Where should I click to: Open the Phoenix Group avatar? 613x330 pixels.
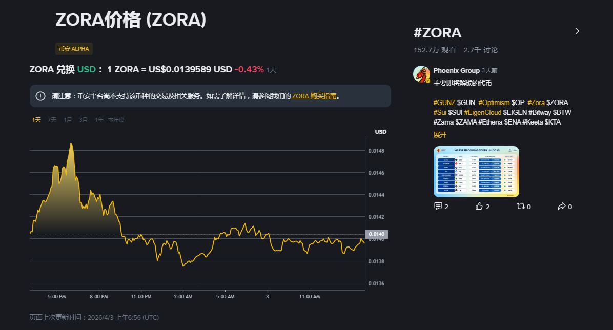pyautogui.click(x=421, y=74)
